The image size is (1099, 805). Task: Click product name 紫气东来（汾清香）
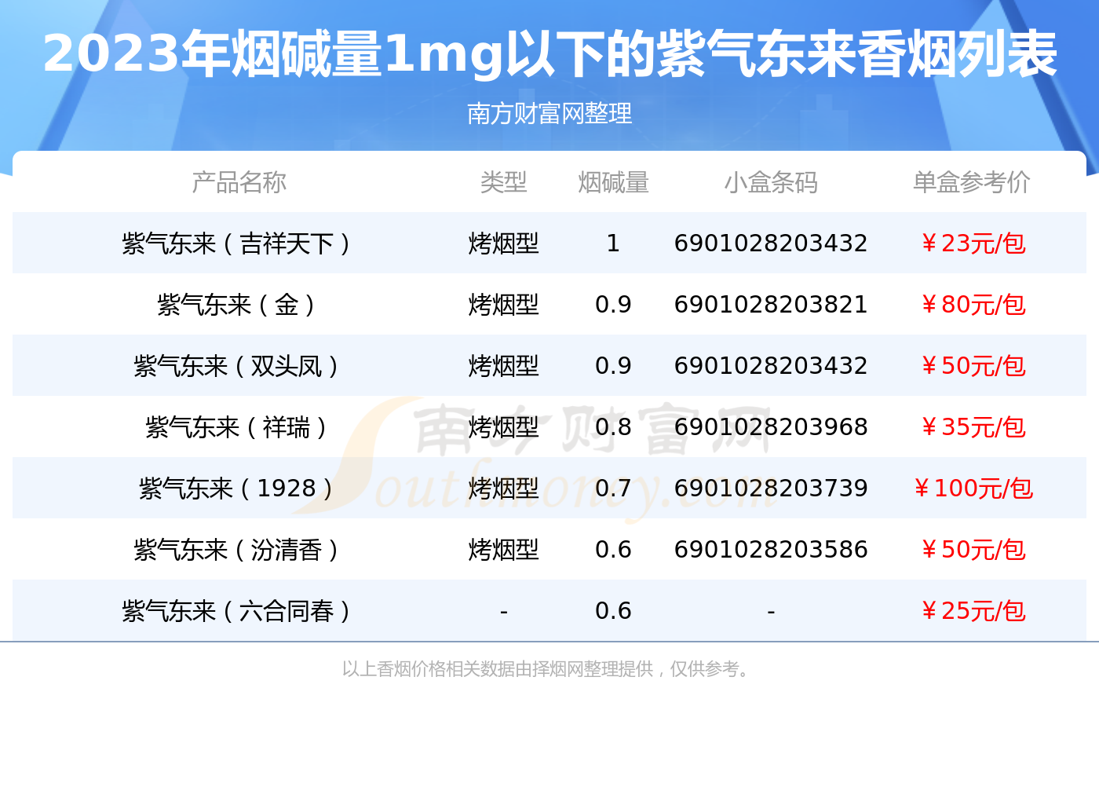pyautogui.click(x=236, y=550)
